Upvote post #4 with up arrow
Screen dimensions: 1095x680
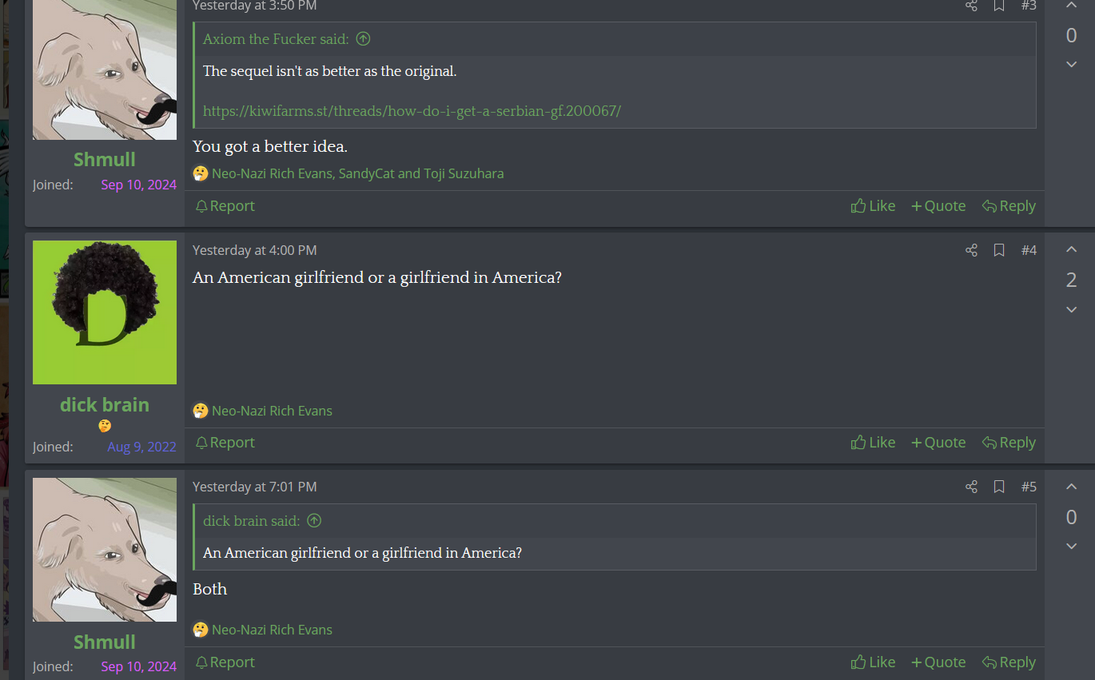click(x=1072, y=249)
